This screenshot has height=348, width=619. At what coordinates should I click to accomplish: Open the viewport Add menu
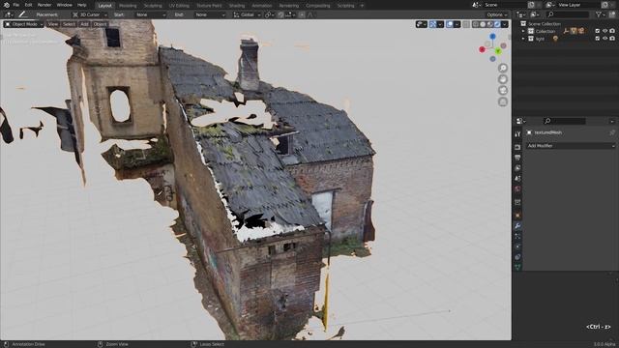coord(84,24)
